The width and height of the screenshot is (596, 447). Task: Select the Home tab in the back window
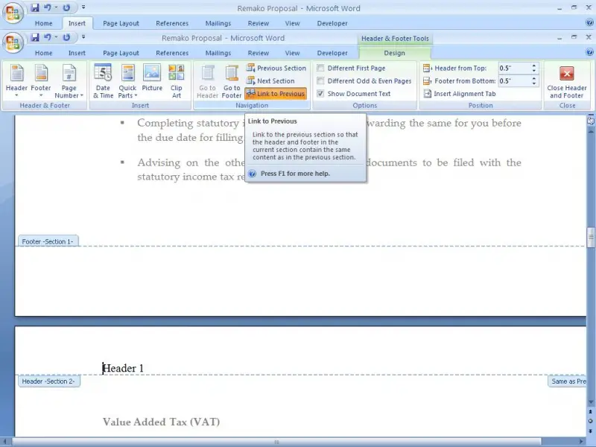point(44,23)
